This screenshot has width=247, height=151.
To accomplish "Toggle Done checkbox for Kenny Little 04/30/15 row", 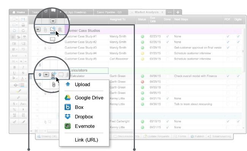I will 168,104.
